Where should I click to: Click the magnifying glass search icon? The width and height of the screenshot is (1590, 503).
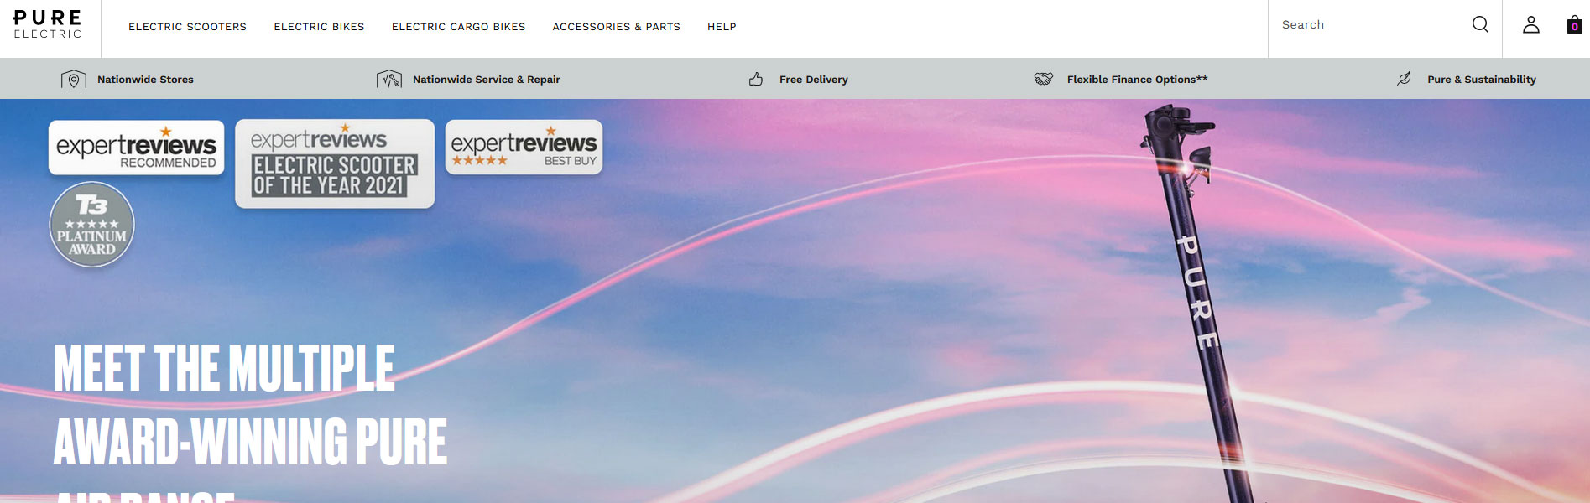[x=1480, y=24]
